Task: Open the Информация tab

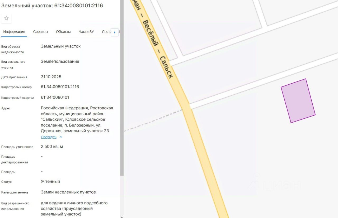Action: click(14, 32)
